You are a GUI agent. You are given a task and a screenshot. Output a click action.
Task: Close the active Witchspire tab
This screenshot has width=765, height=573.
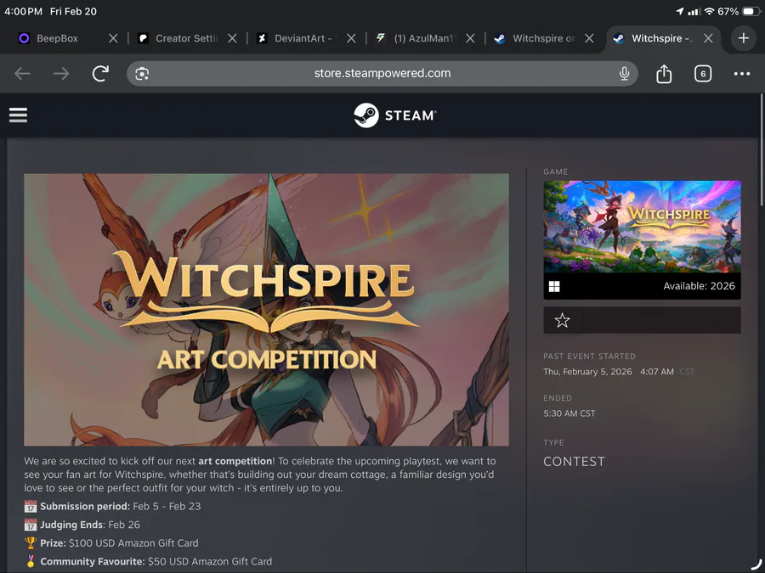[x=708, y=38]
